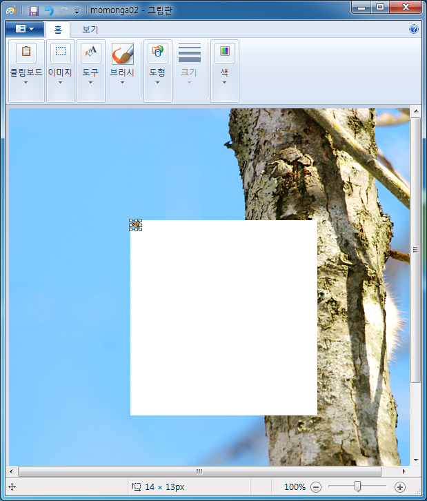Click the zoom slider thumb
This screenshot has width=427, height=501.
pyautogui.click(x=358, y=487)
